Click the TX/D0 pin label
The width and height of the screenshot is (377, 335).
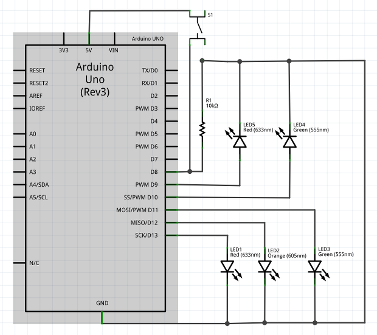[150, 71]
